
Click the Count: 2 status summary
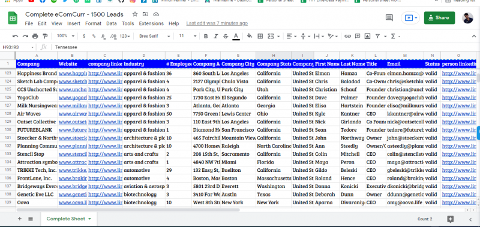425,219
